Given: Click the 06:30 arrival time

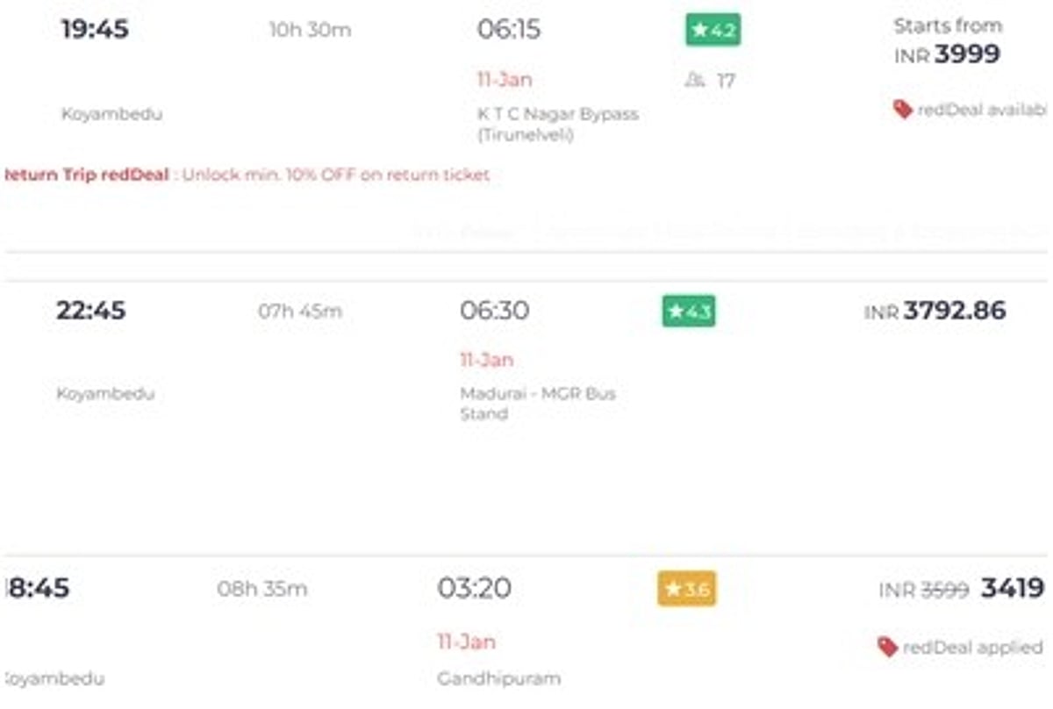Looking at the screenshot, I should [494, 311].
